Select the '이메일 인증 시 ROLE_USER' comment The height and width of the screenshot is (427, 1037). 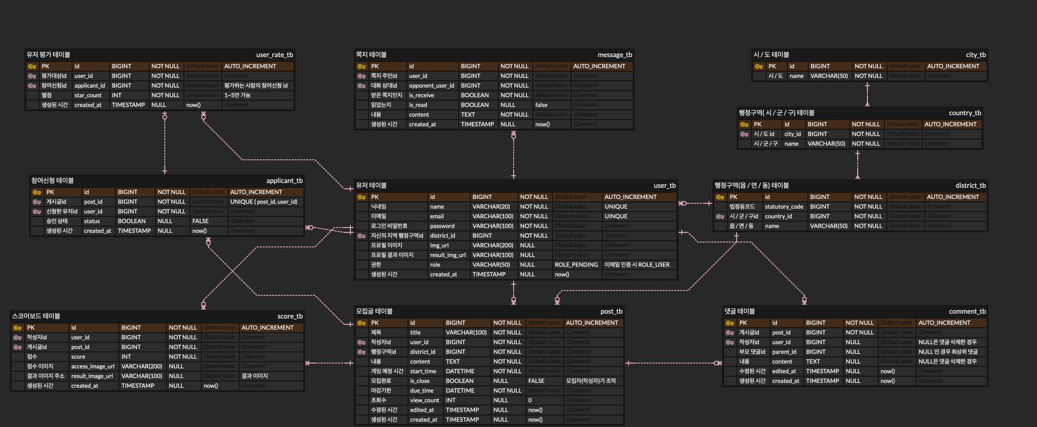coord(637,265)
